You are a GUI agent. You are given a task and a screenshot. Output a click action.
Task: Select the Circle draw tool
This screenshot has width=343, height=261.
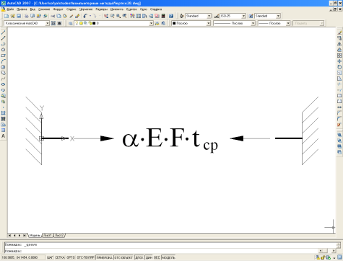[x=4, y=67]
